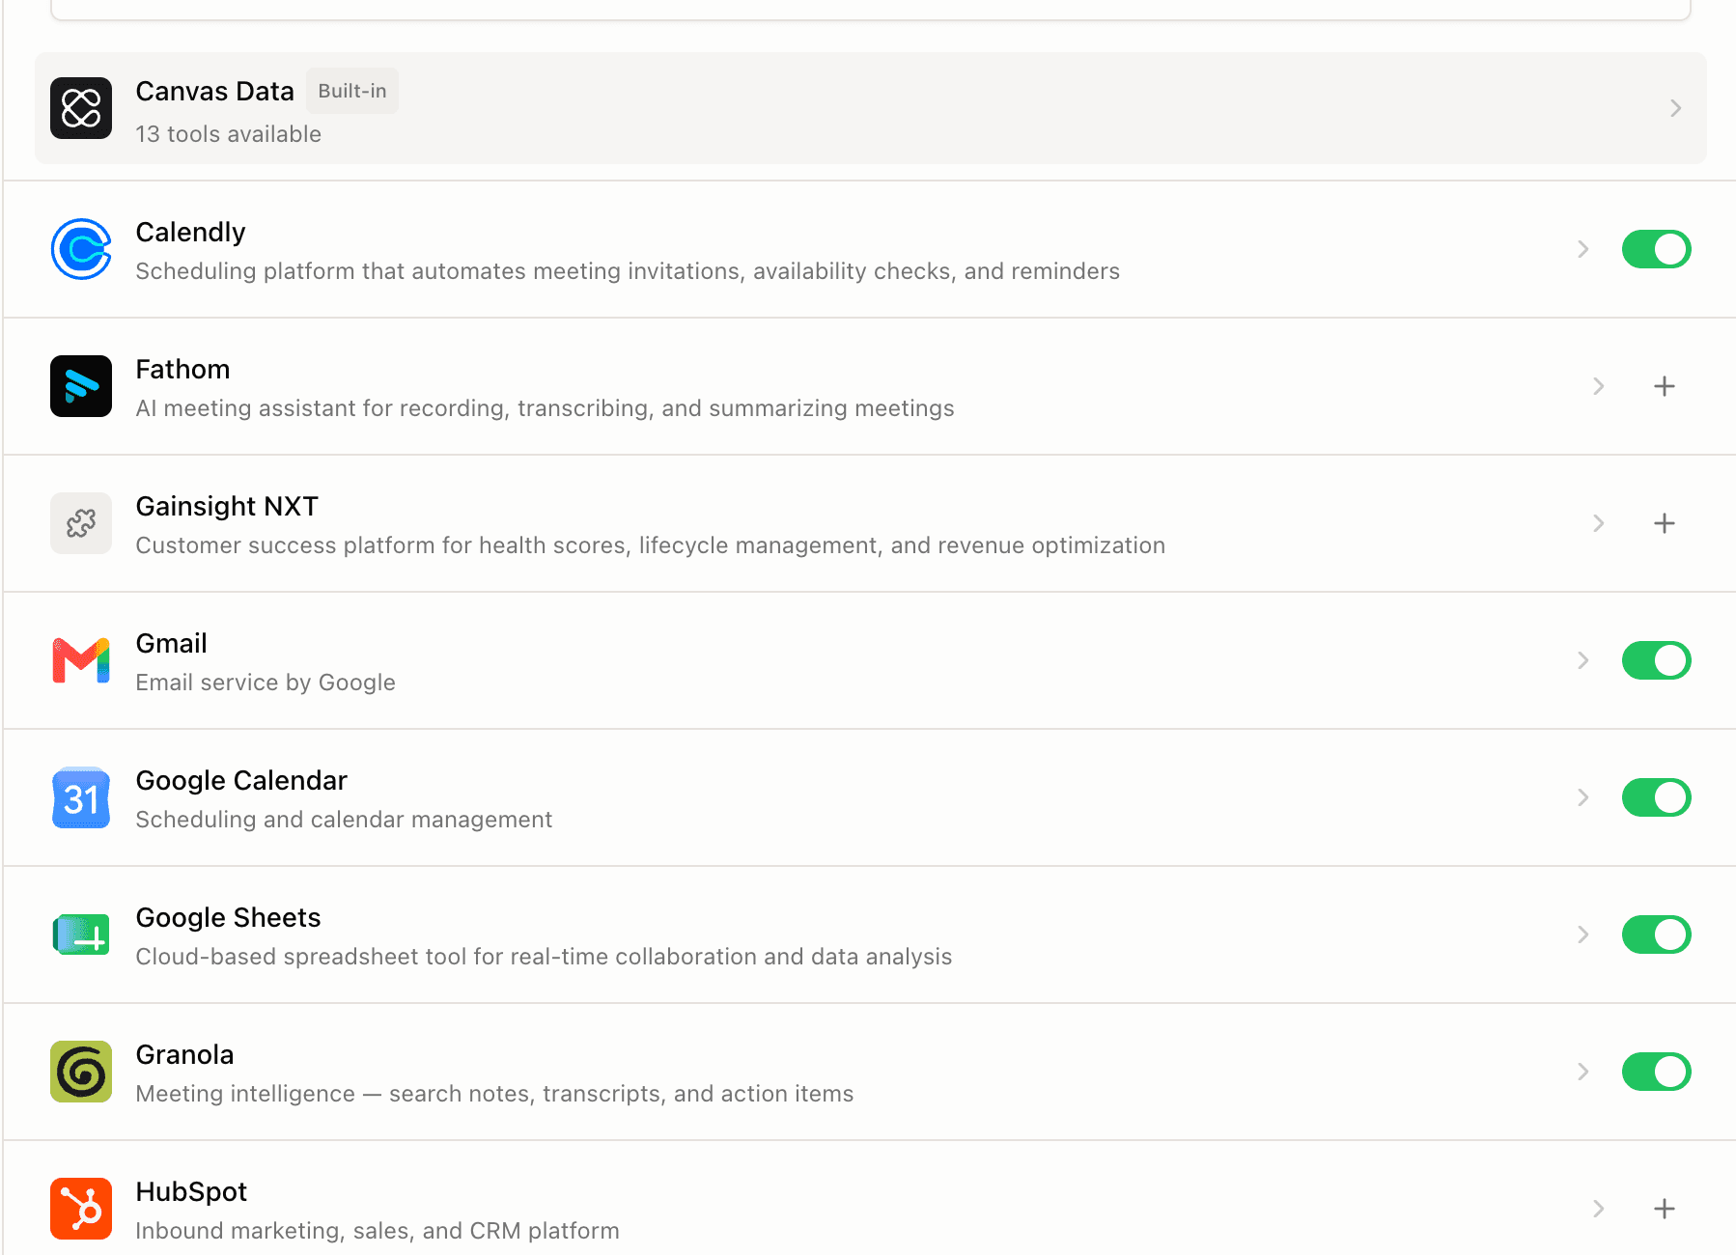Select the HubSpot name
1736x1255 pixels.
tap(191, 1191)
